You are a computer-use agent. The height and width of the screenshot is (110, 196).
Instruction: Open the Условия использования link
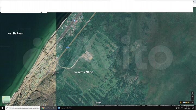(152, 105)
